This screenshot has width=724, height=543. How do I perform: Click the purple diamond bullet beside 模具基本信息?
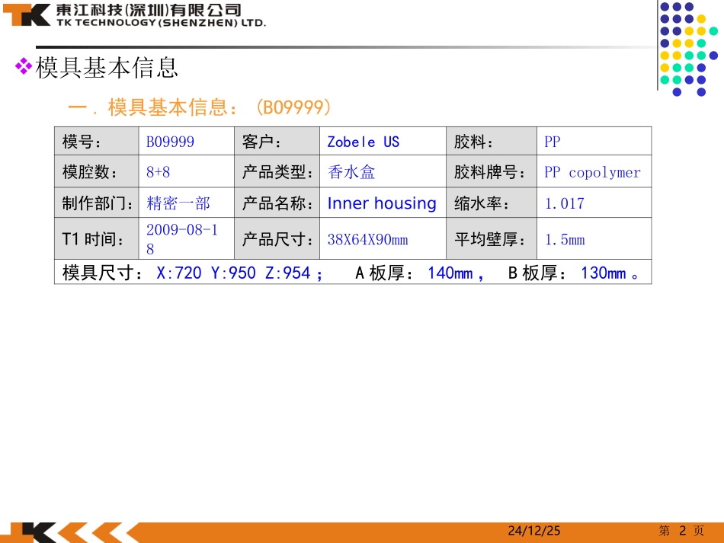tap(24, 66)
